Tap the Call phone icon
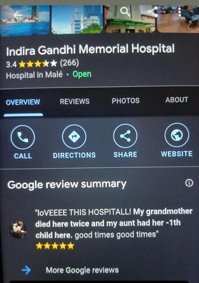The width and height of the screenshot is (199, 283). 23,137
